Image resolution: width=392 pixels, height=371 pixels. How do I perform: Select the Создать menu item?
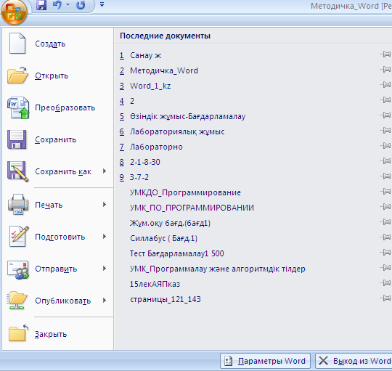pyautogui.click(x=58, y=44)
